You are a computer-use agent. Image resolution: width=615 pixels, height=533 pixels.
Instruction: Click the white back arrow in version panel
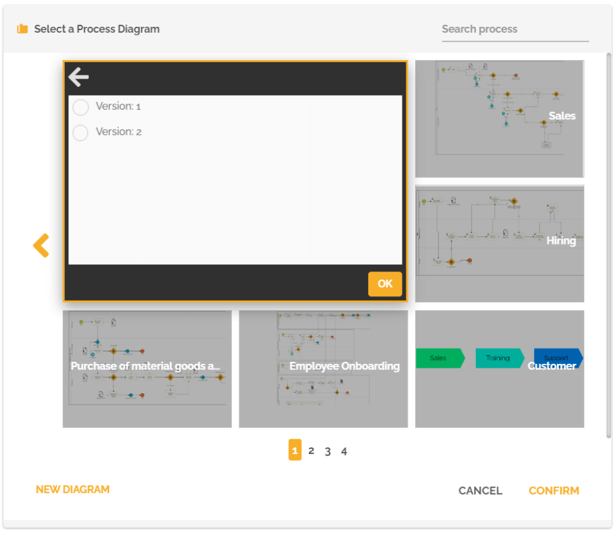click(x=79, y=78)
